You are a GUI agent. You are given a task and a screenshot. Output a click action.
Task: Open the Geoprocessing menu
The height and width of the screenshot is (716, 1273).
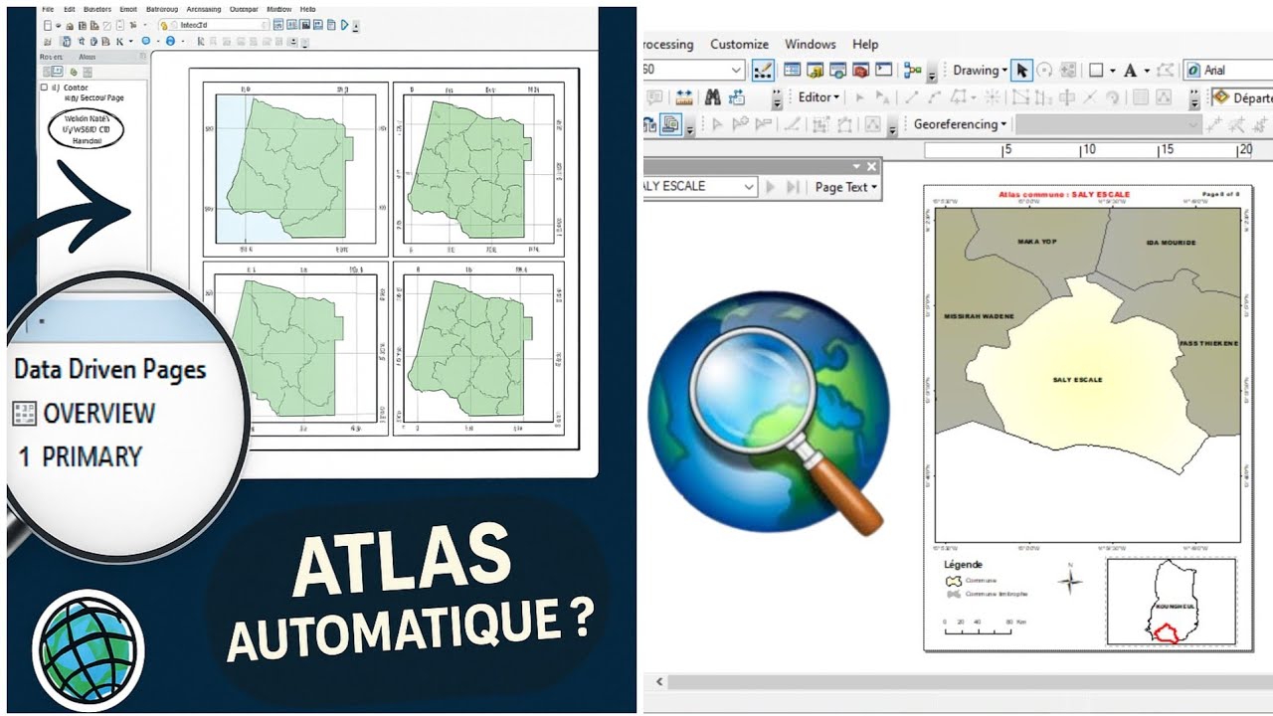(668, 44)
